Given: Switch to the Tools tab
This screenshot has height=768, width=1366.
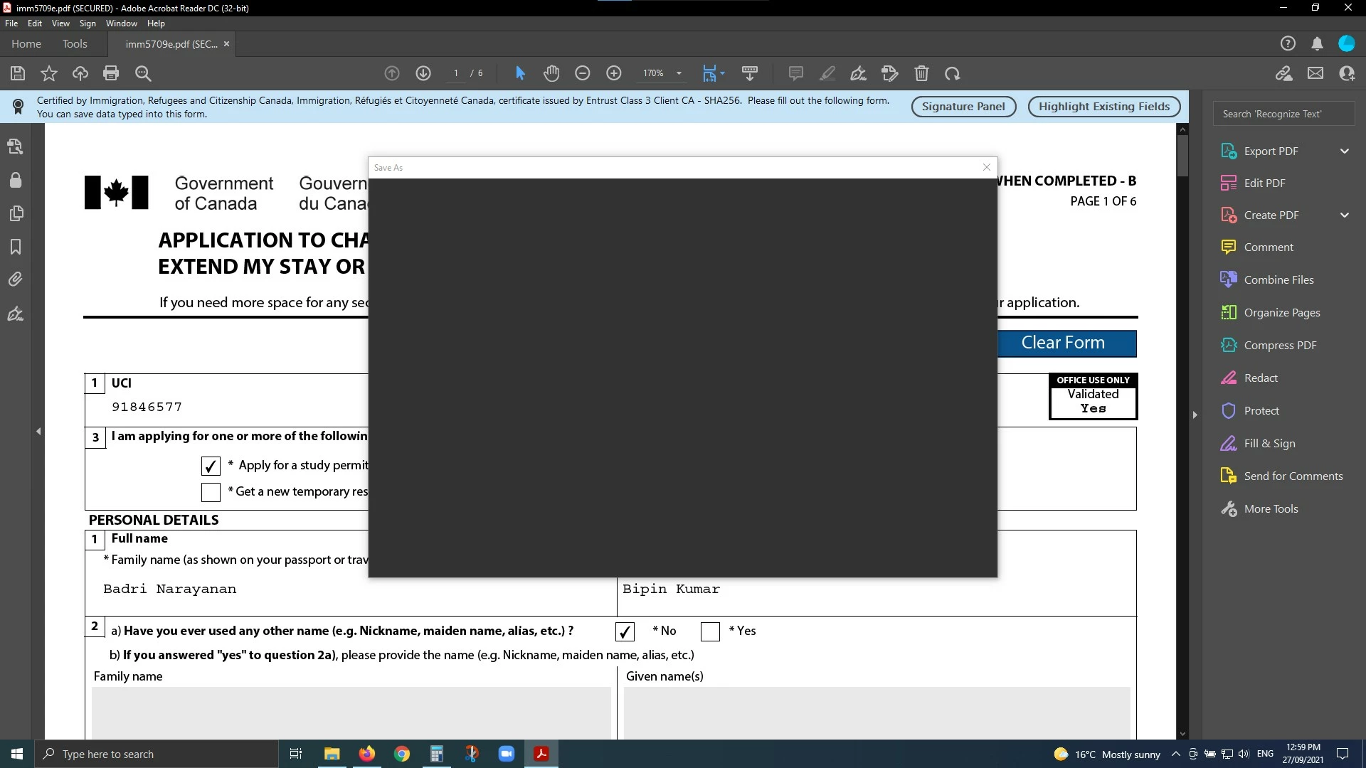Looking at the screenshot, I should (75, 44).
